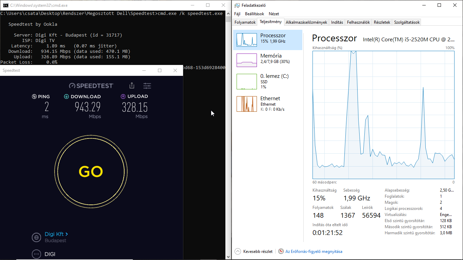The height and width of the screenshot is (260, 463).
Task: Click the 328.15 upload speed value
Action: 135,107
